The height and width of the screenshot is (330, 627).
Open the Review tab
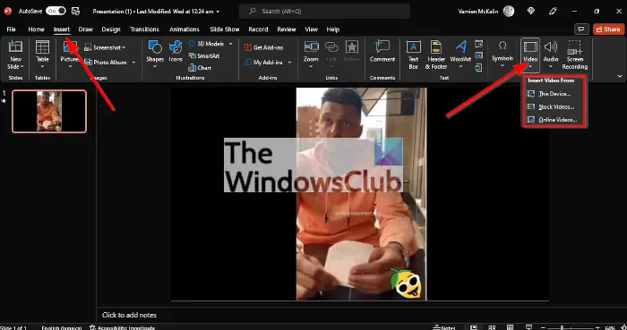pos(287,30)
